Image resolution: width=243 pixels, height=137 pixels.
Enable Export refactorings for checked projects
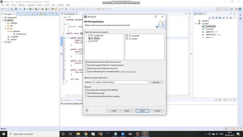(86, 72)
